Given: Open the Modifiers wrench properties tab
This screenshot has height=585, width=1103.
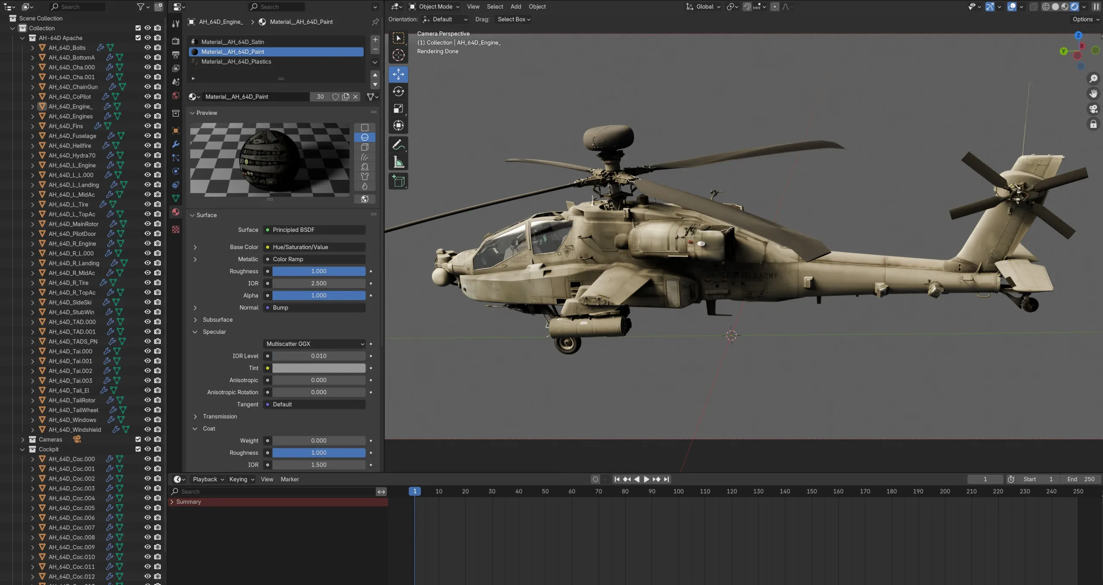Looking at the screenshot, I should pos(176,144).
